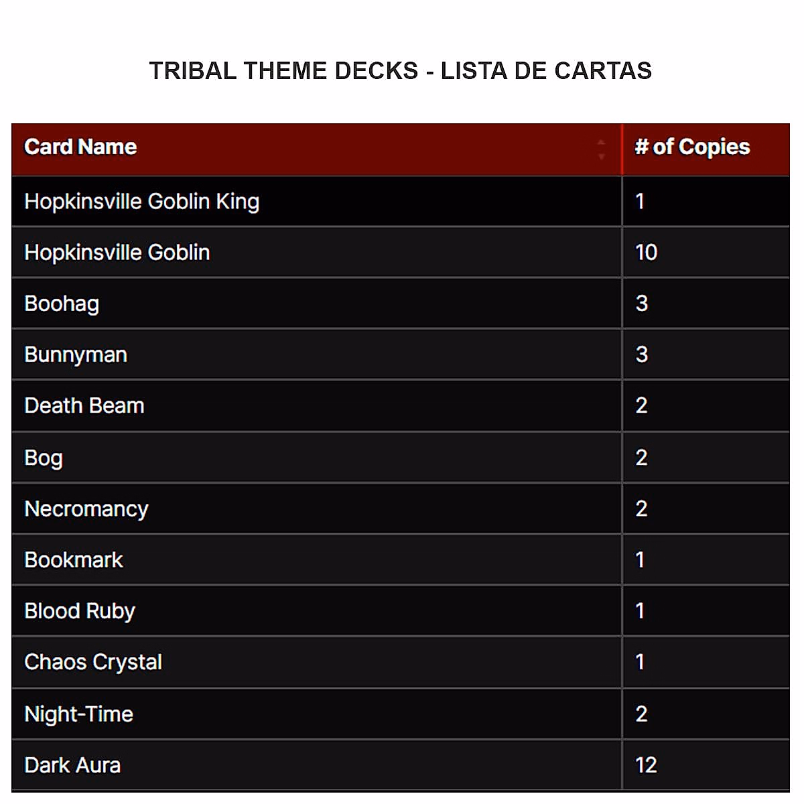Viewport: 804px width, 804px height.
Task: Click the Blood Ruby card name
Action: coord(80,611)
